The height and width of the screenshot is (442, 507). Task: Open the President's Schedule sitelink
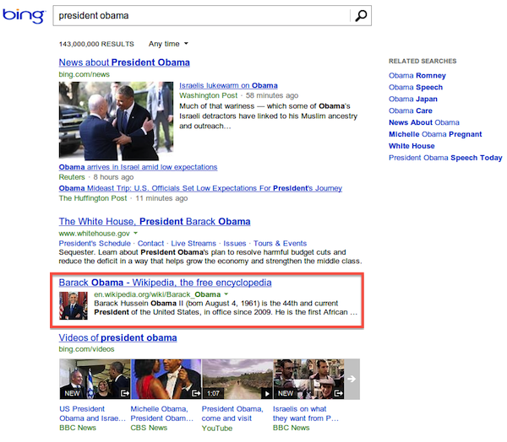pyautogui.click(x=95, y=243)
